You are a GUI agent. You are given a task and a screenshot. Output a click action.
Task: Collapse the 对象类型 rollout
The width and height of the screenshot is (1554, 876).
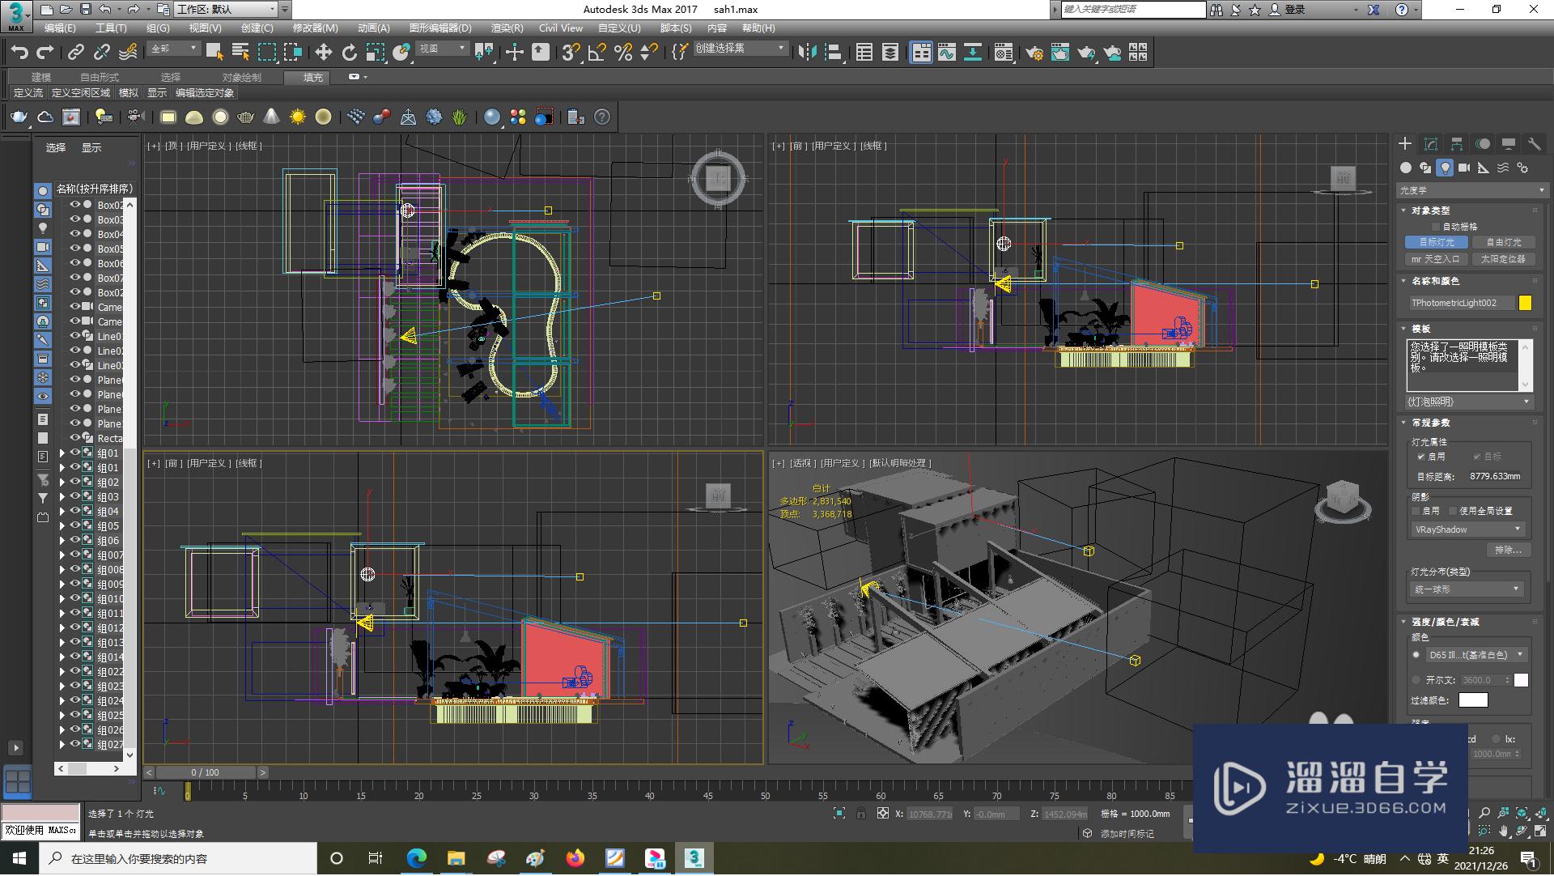[1404, 210]
